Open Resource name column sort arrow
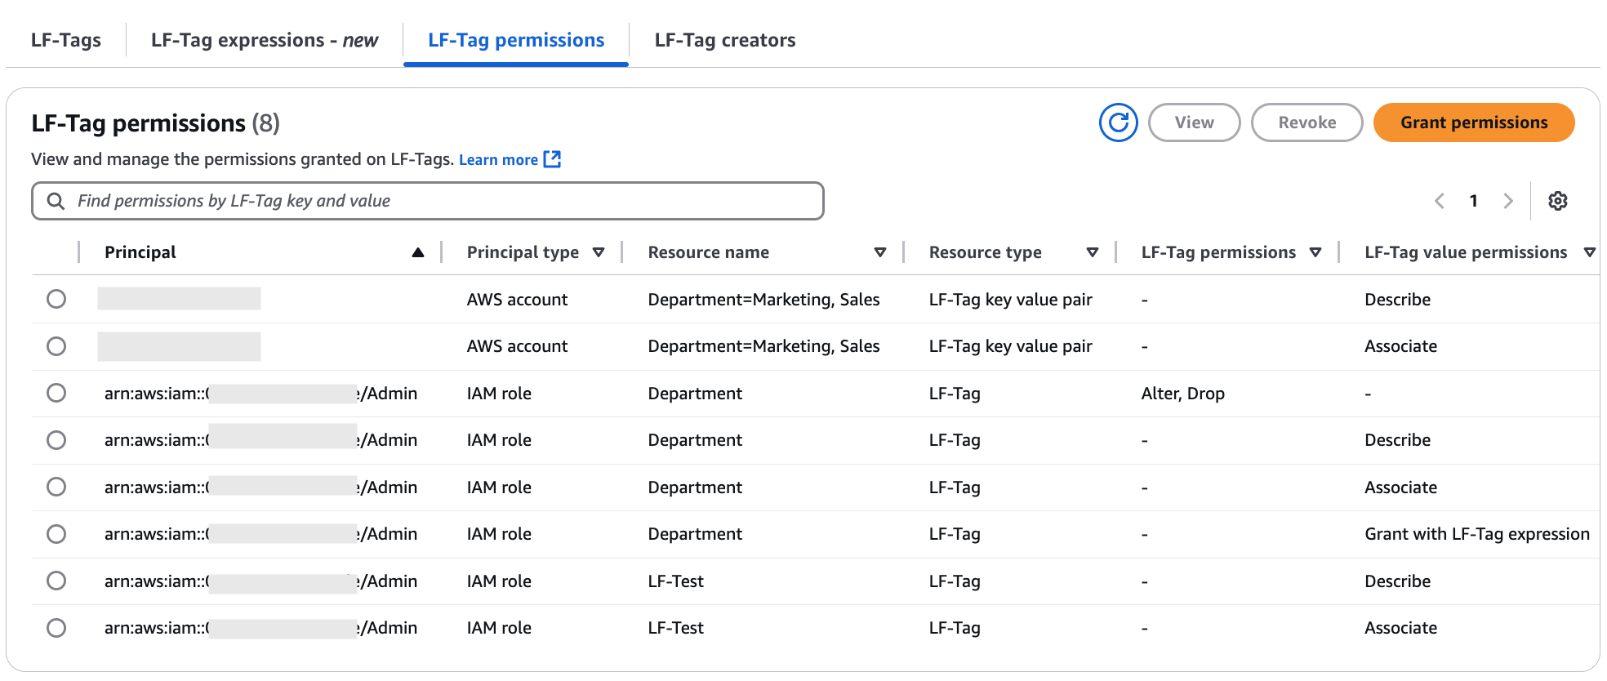1607x681 pixels. 880,252
